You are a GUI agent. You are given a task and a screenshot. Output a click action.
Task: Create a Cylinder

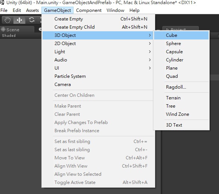click(x=181, y=60)
